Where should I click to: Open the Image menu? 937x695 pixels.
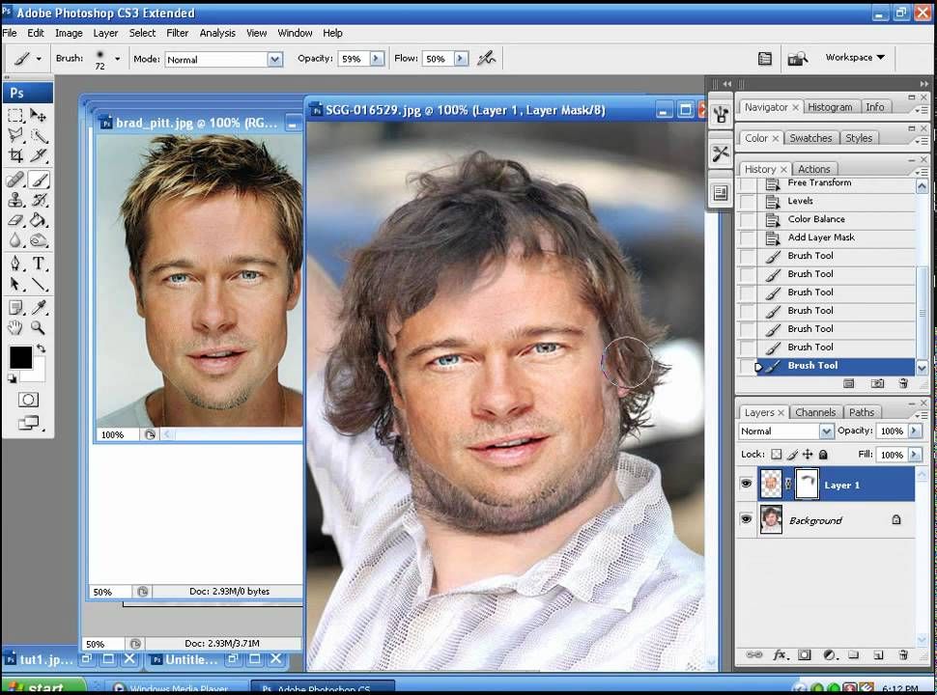(69, 33)
